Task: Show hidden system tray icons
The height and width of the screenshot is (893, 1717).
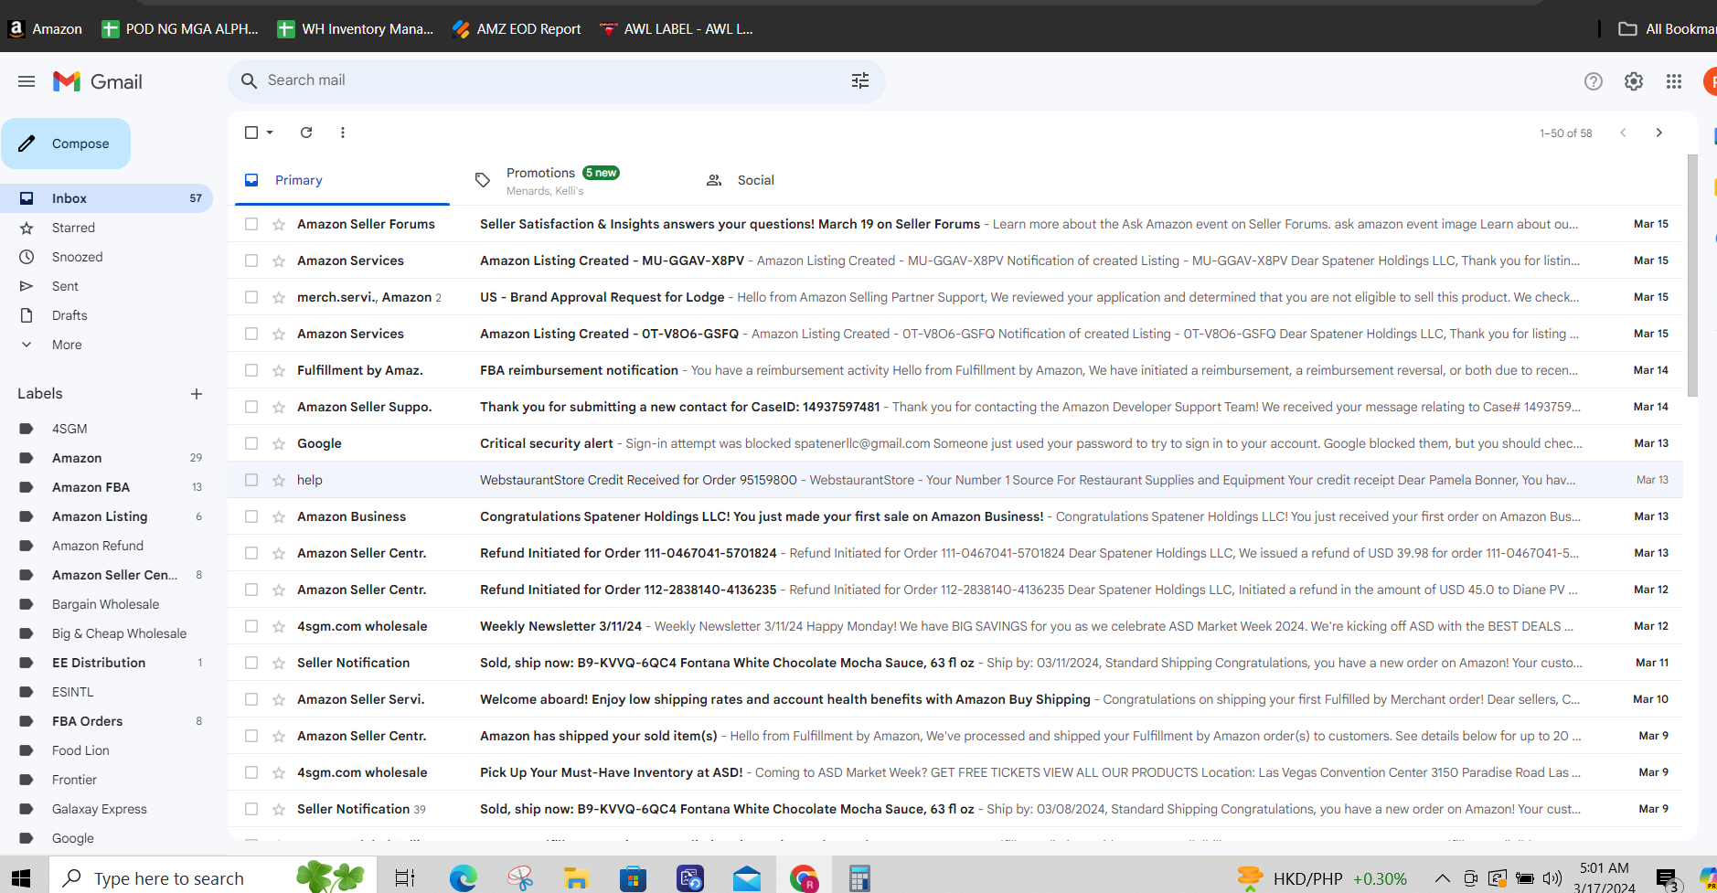Action: coord(1442,878)
